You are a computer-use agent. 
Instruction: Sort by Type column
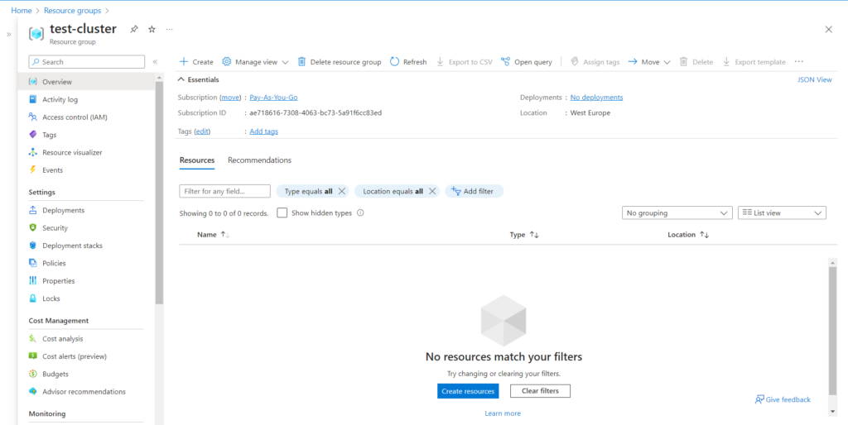pos(524,235)
